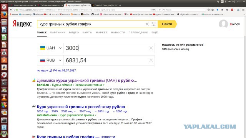Open the Diablo 2 bookmark

pos(86,14)
